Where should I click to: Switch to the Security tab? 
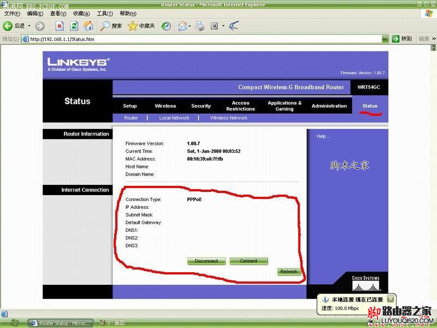[x=201, y=106]
